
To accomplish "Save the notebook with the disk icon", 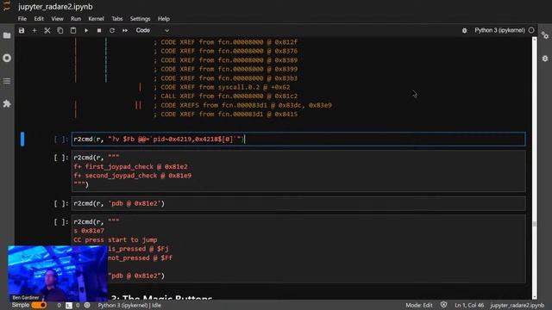I will (22, 31).
